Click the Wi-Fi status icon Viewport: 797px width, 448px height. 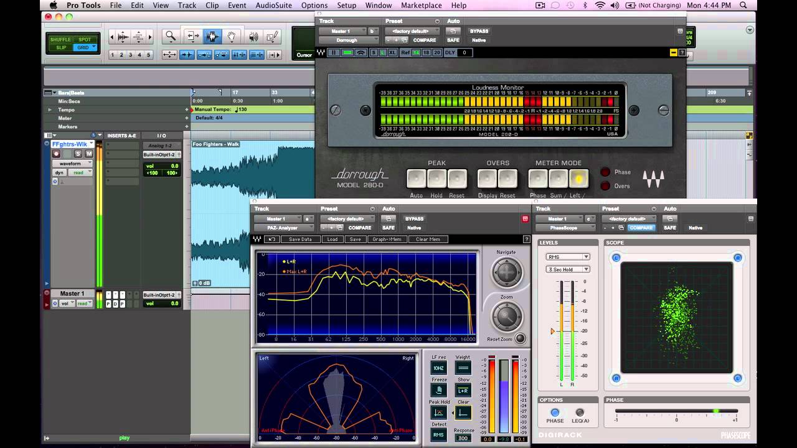point(600,5)
